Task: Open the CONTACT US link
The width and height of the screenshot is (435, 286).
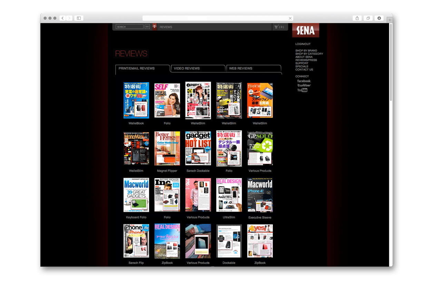Action: click(304, 70)
